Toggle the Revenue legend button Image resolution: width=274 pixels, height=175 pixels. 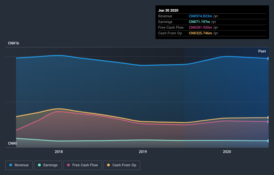click(x=19, y=165)
